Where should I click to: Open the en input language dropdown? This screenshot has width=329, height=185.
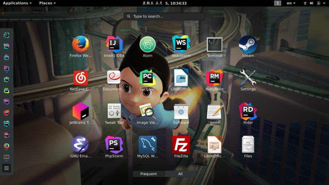pos(291,3)
